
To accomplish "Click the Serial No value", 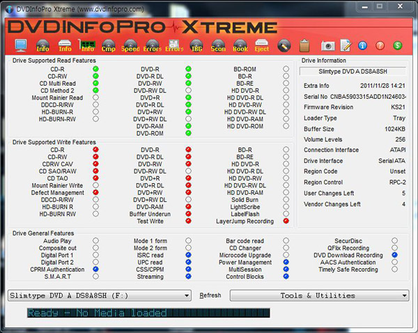I will [x=368, y=97].
